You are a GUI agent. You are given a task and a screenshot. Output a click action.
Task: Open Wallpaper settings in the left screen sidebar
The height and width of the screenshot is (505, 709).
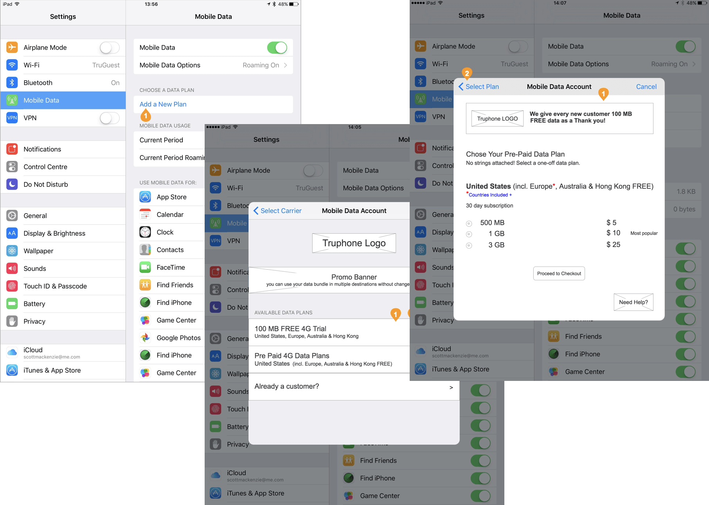[x=63, y=251]
